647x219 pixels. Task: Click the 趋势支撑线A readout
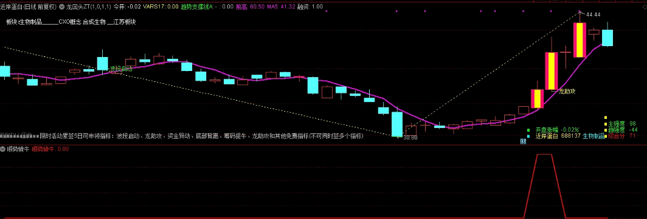click(x=207, y=7)
